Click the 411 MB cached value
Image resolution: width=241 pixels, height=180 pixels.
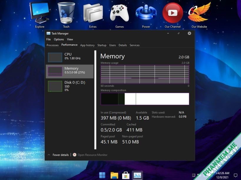point(134,130)
